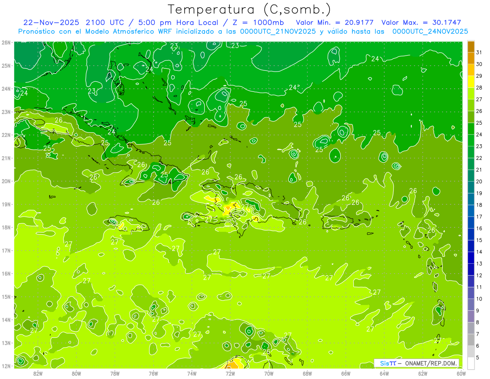Click the yellow legend swatch between 28 and 29
490x379 pixels.
471,81
